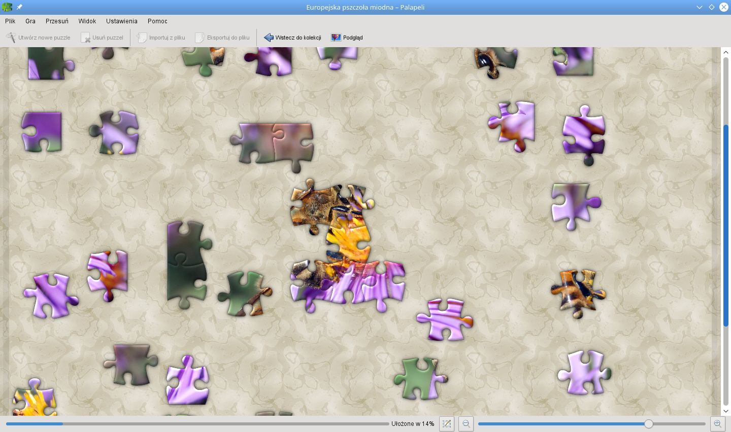Viewport: 731px width, 432px height.
Task: Click the zoom in magnifier icon
Action: (717, 424)
